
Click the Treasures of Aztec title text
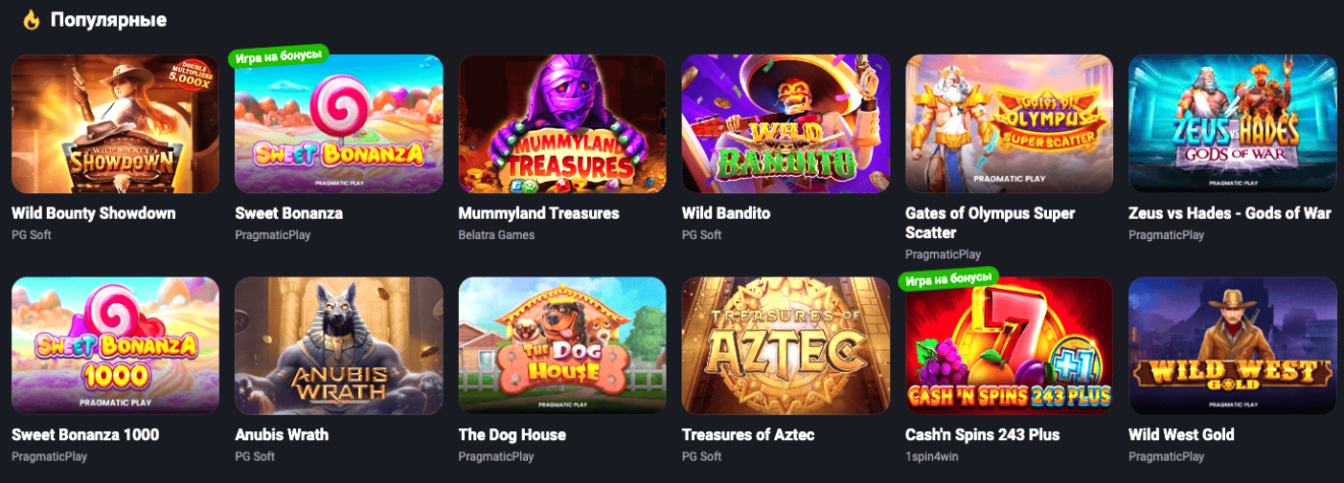click(748, 435)
